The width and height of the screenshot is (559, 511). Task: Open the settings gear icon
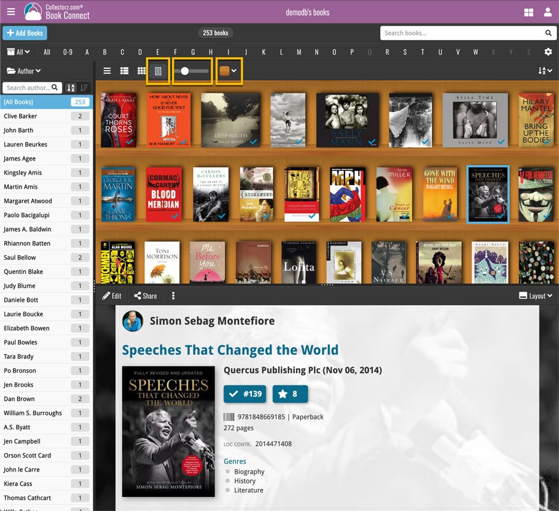pos(549,52)
